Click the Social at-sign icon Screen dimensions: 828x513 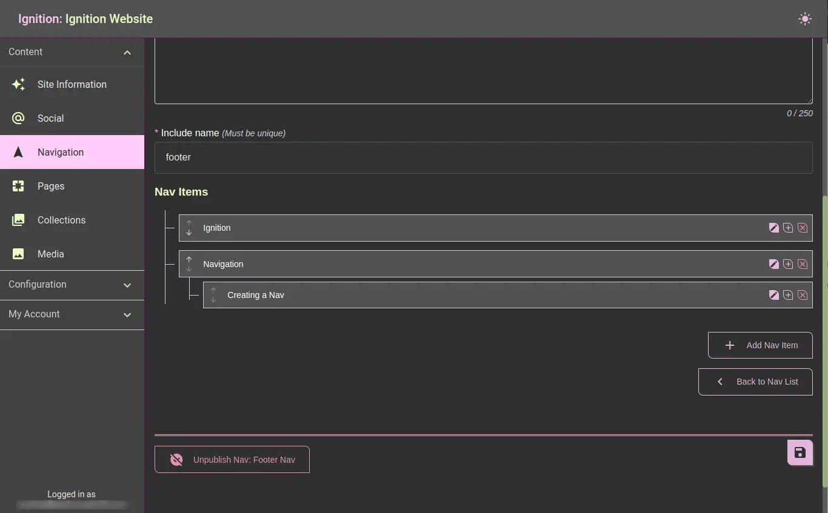pyautogui.click(x=18, y=118)
